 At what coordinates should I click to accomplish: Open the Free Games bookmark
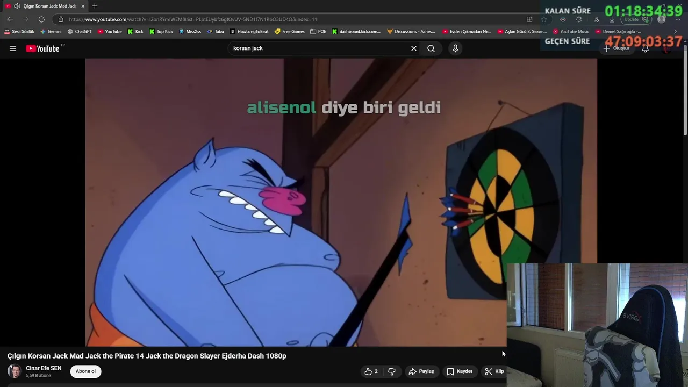(290, 32)
